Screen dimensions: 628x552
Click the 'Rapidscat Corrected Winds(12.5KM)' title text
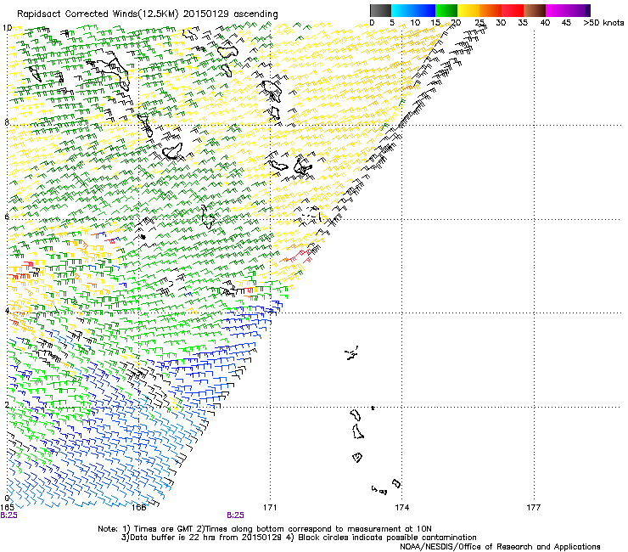[x=98, y=14]
